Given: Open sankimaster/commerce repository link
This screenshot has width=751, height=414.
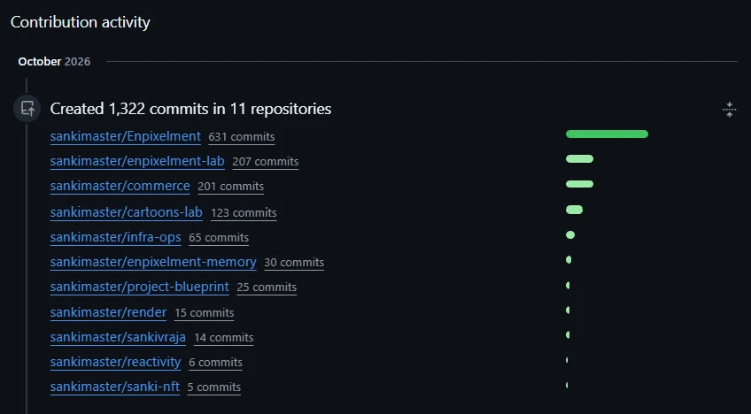Looking at the screenshot, I should (120, 186).
